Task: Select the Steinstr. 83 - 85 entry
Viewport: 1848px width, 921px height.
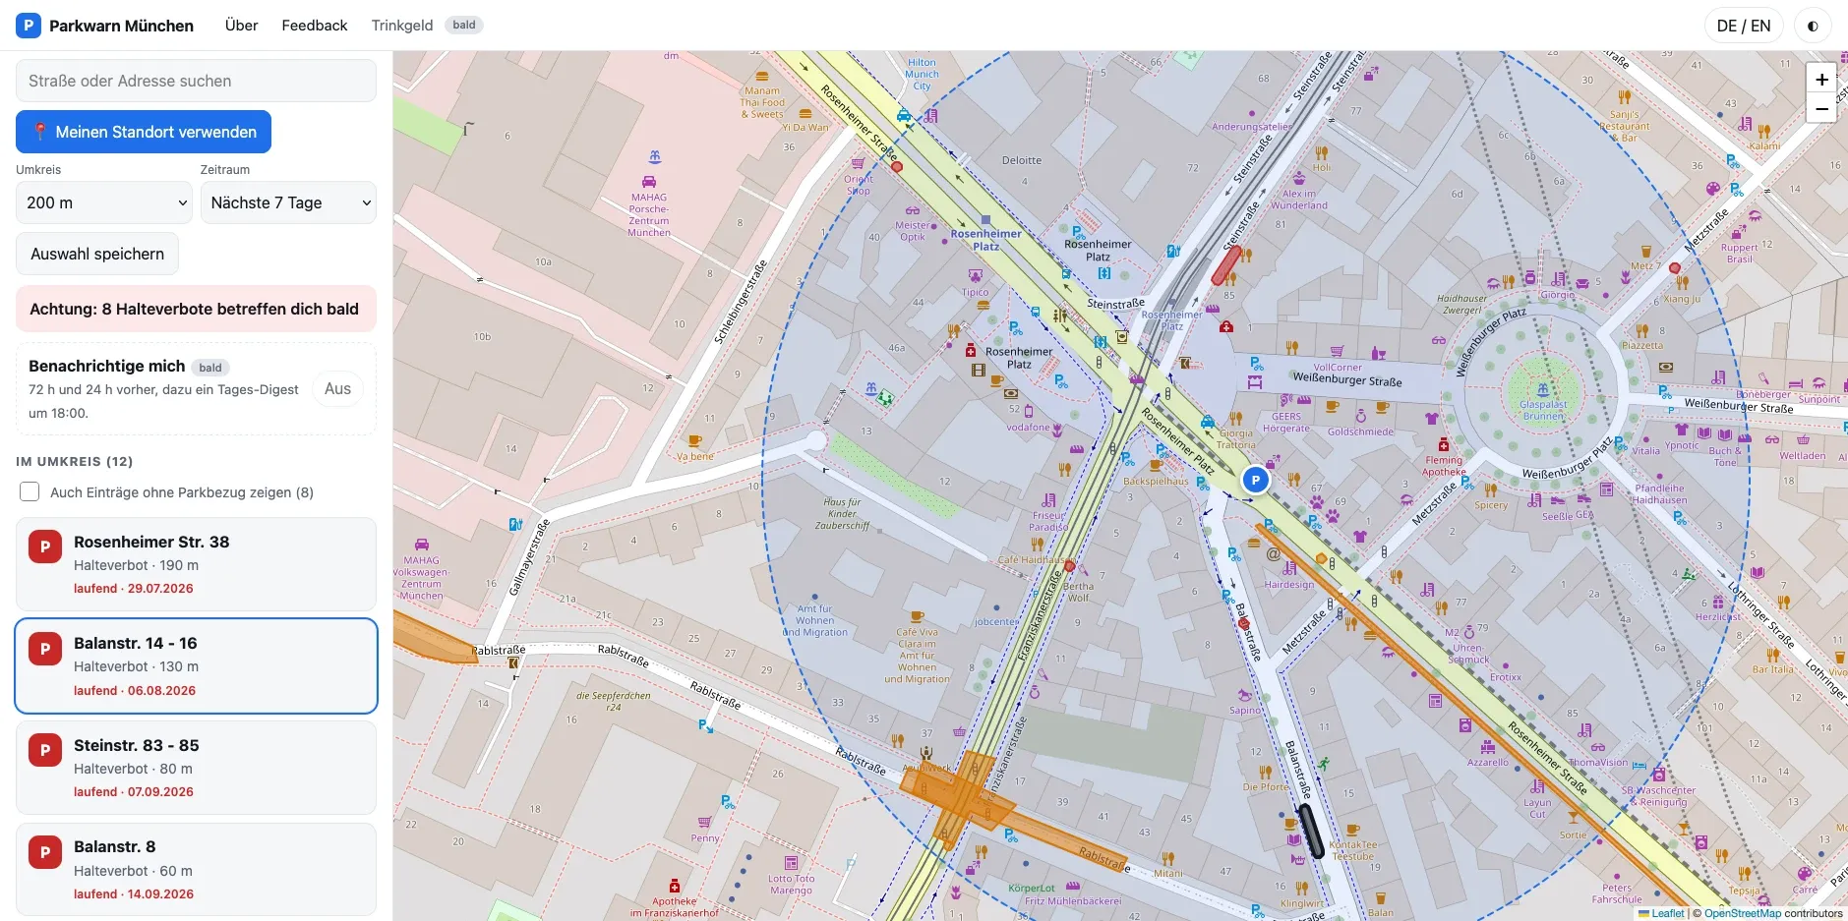Action: pyautogui.click(x=196, y=768)
